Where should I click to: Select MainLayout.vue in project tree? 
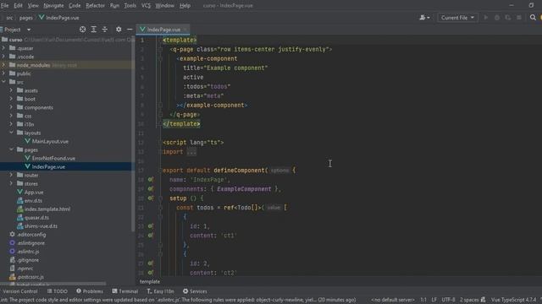[x=50, y=141]
